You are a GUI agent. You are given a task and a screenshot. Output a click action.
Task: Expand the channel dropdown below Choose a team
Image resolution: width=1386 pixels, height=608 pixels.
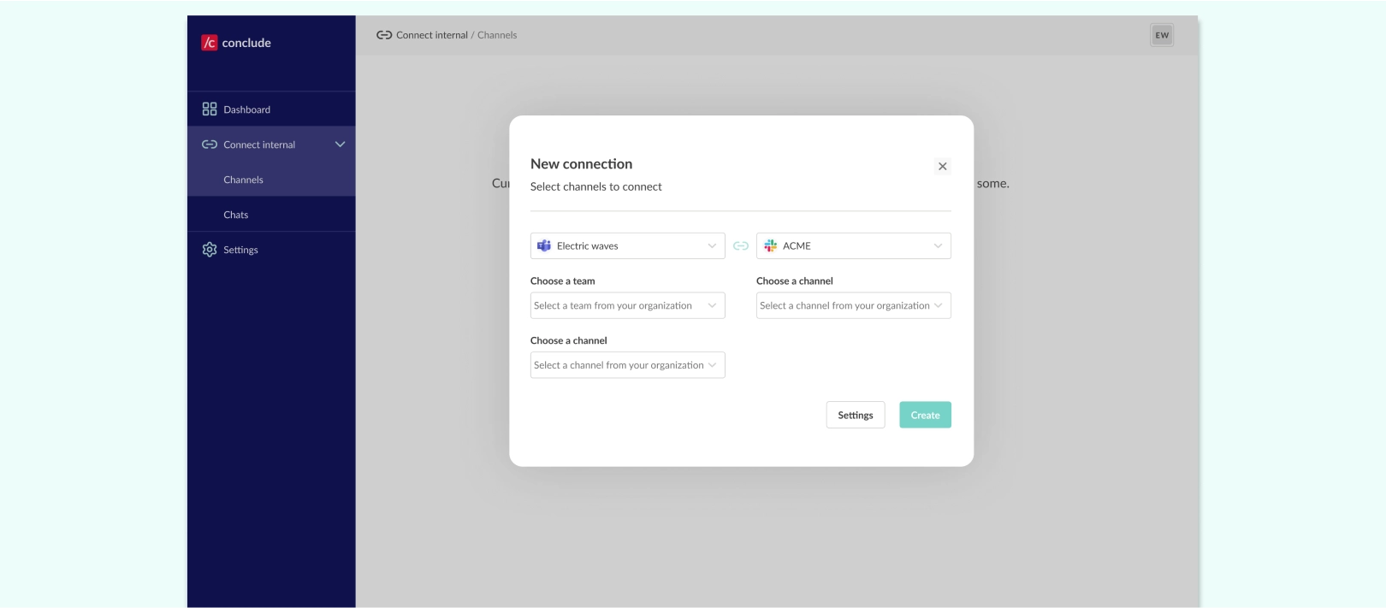tap(627, 365)
